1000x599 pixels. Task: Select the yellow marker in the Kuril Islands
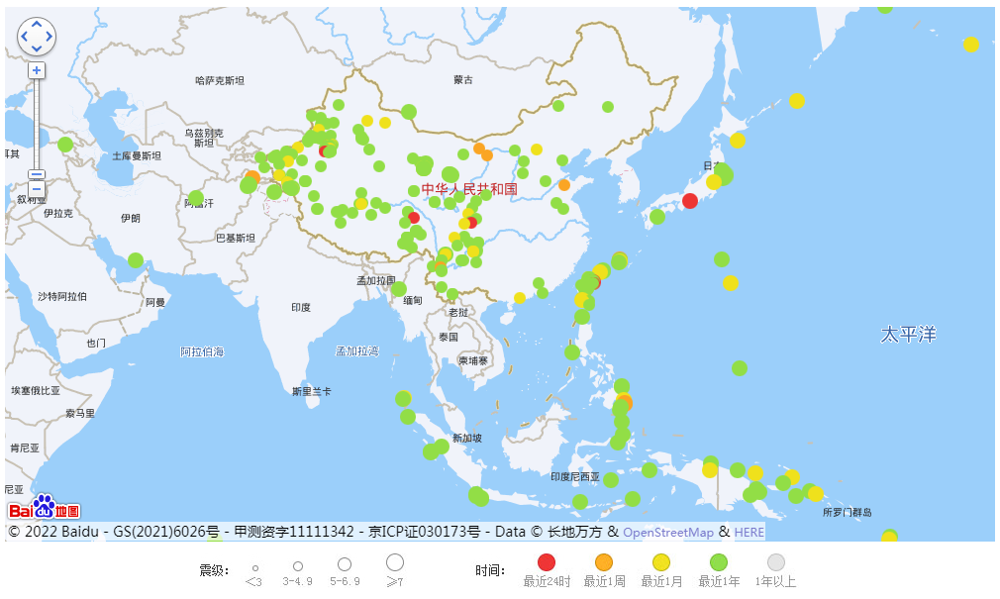click(797, 101)
